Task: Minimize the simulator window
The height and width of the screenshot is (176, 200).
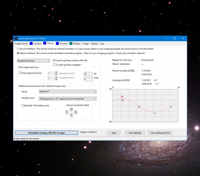Action: 166,38
